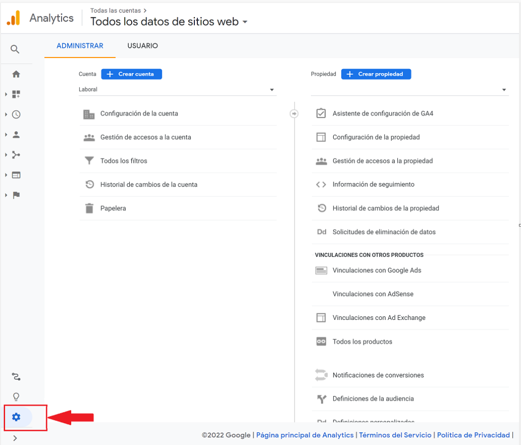Click Google Ads icon beside Vinculaciones con Google Ads
Viewport: 521px width, 445px height.
321,271
